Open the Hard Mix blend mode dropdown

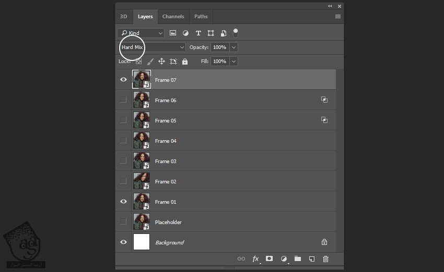pyautogui.click(x=152, y=47)
